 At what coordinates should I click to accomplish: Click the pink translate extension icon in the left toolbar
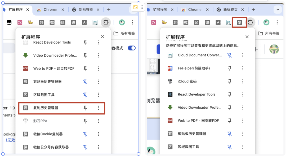(20, 22)
